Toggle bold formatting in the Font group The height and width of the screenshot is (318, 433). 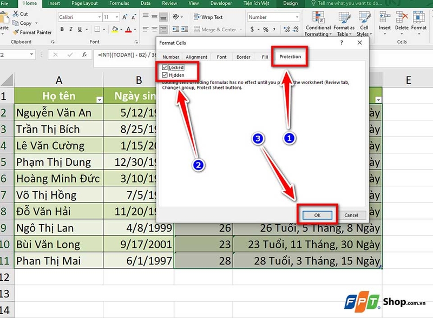pos(62,28)
